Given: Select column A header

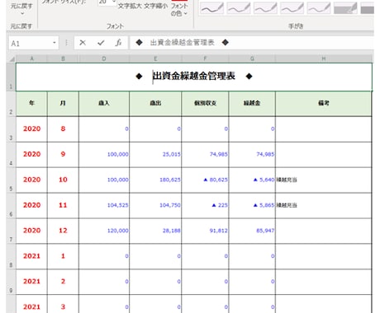Looking at the screenshot, I should pyautogui.click(x=31, y=58).
